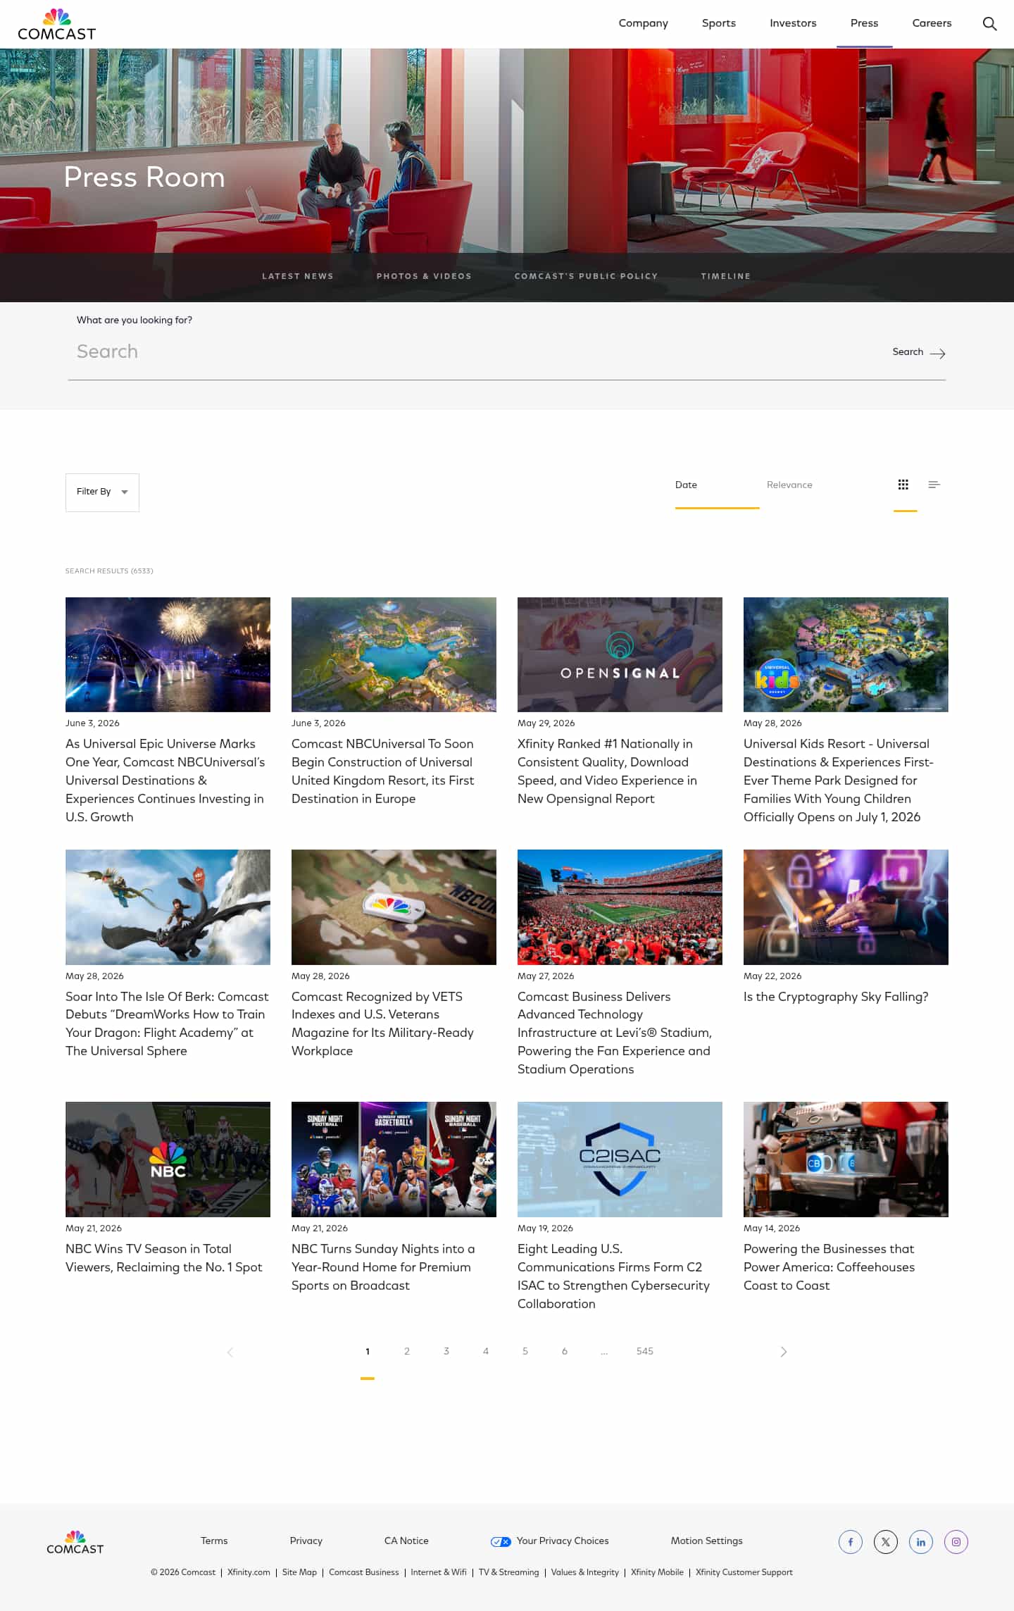Screen dimensions: 1014x1611
Task: Open Comcast Business footer link
Action: [364, 1572]
